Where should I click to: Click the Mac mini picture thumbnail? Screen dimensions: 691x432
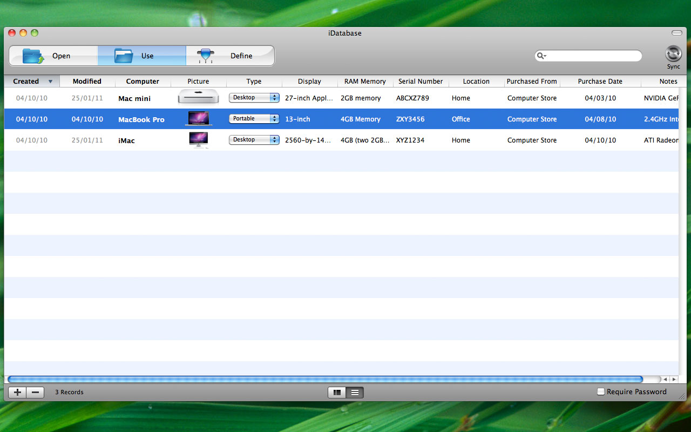[198, 97]
